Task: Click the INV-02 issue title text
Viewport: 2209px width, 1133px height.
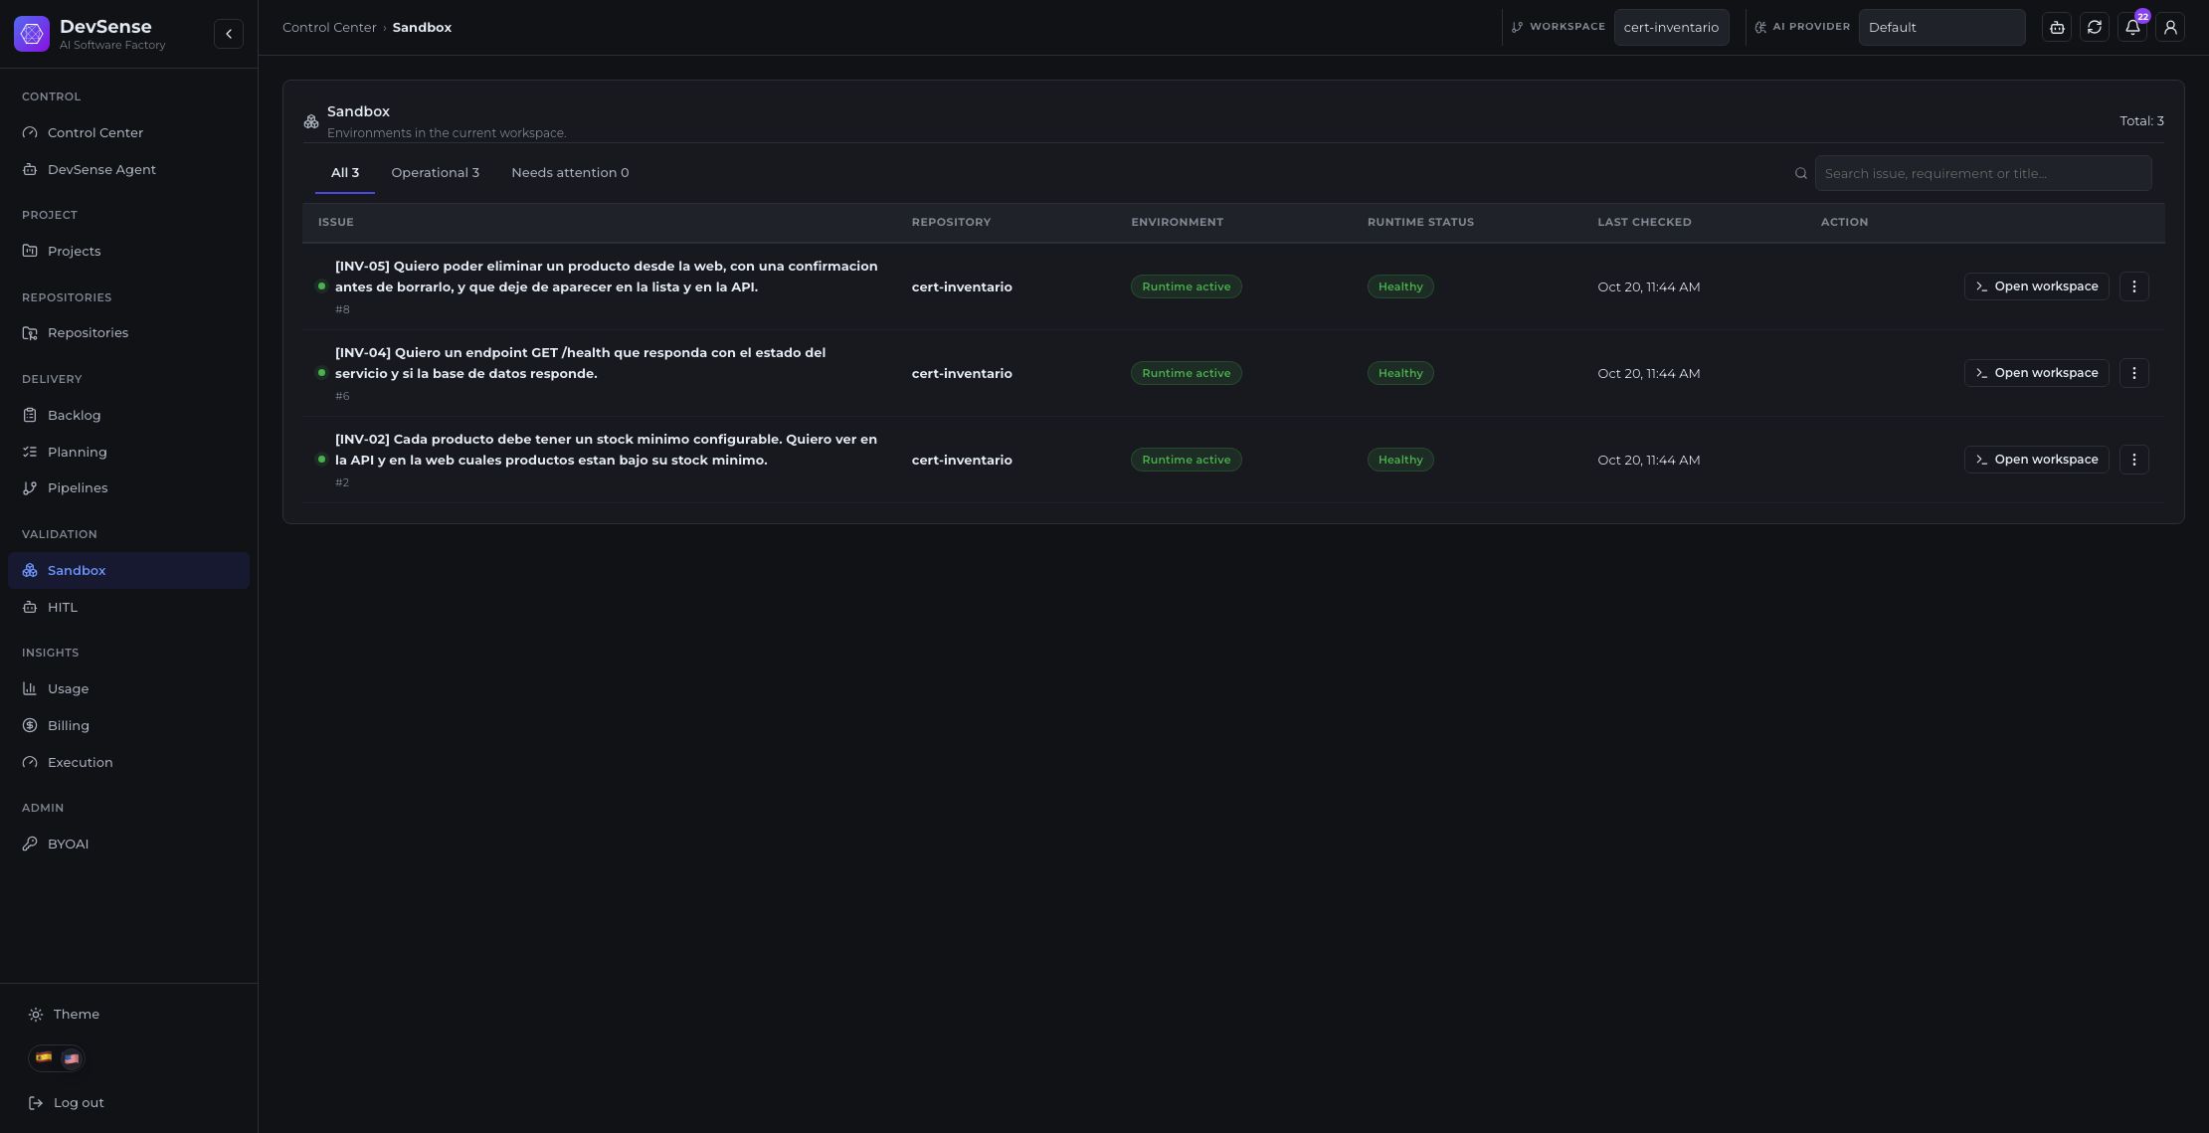Action: pyautogui.click(x=607, y=450)
